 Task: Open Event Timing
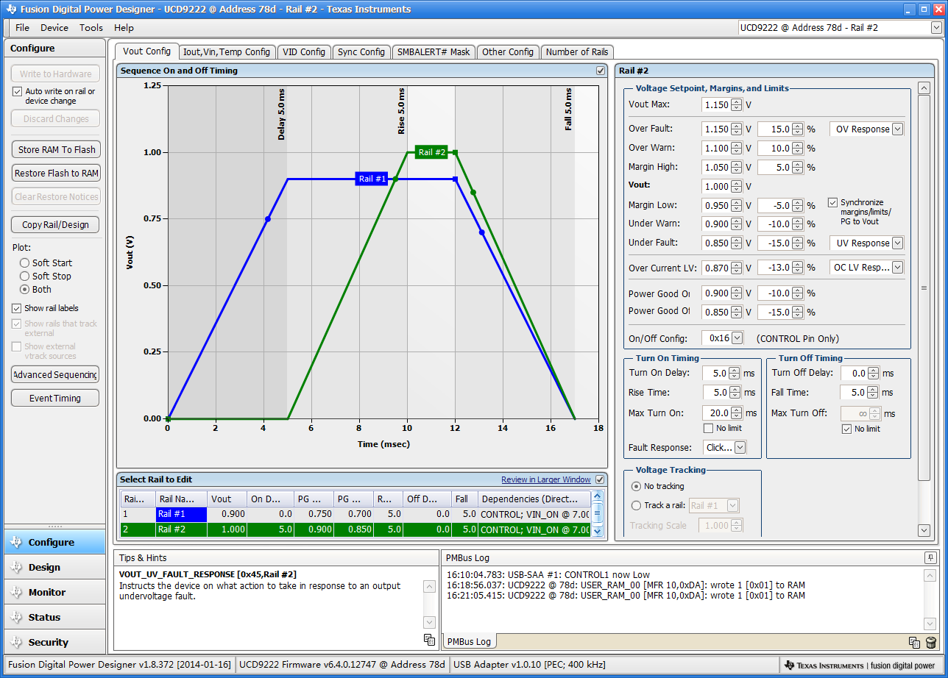coord(55,399)
